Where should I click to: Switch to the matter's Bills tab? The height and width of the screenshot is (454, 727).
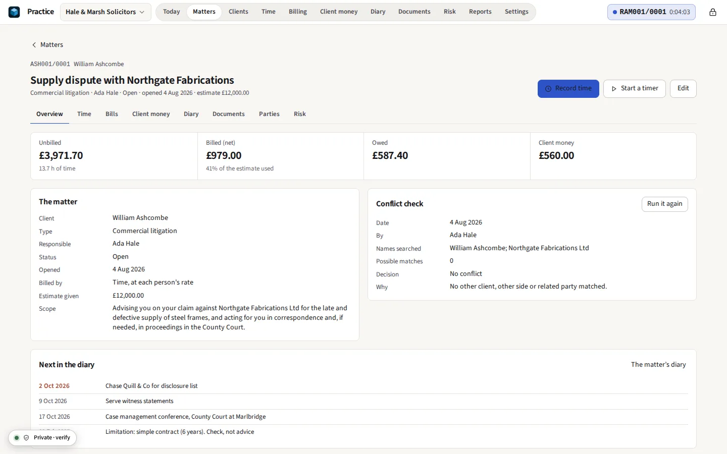(x=112, y=114)
